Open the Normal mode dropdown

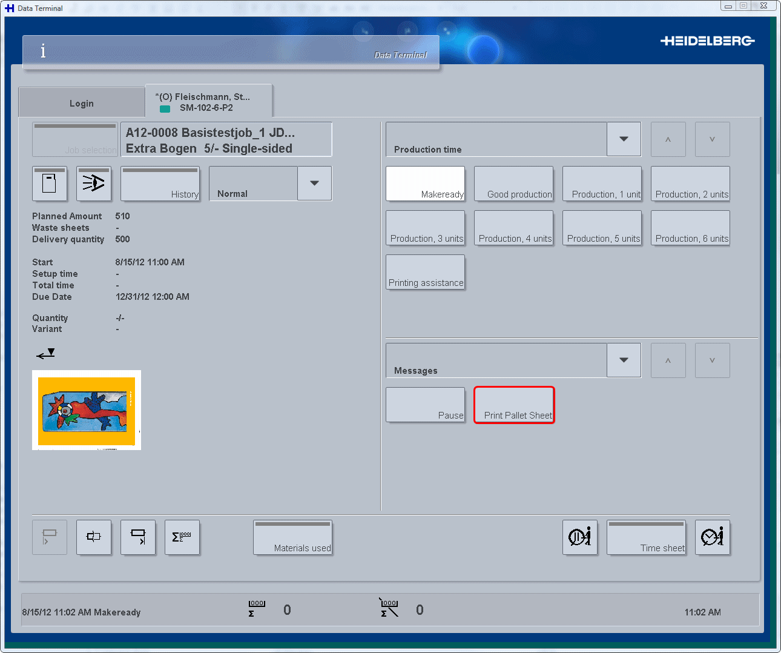click(314, 184)
